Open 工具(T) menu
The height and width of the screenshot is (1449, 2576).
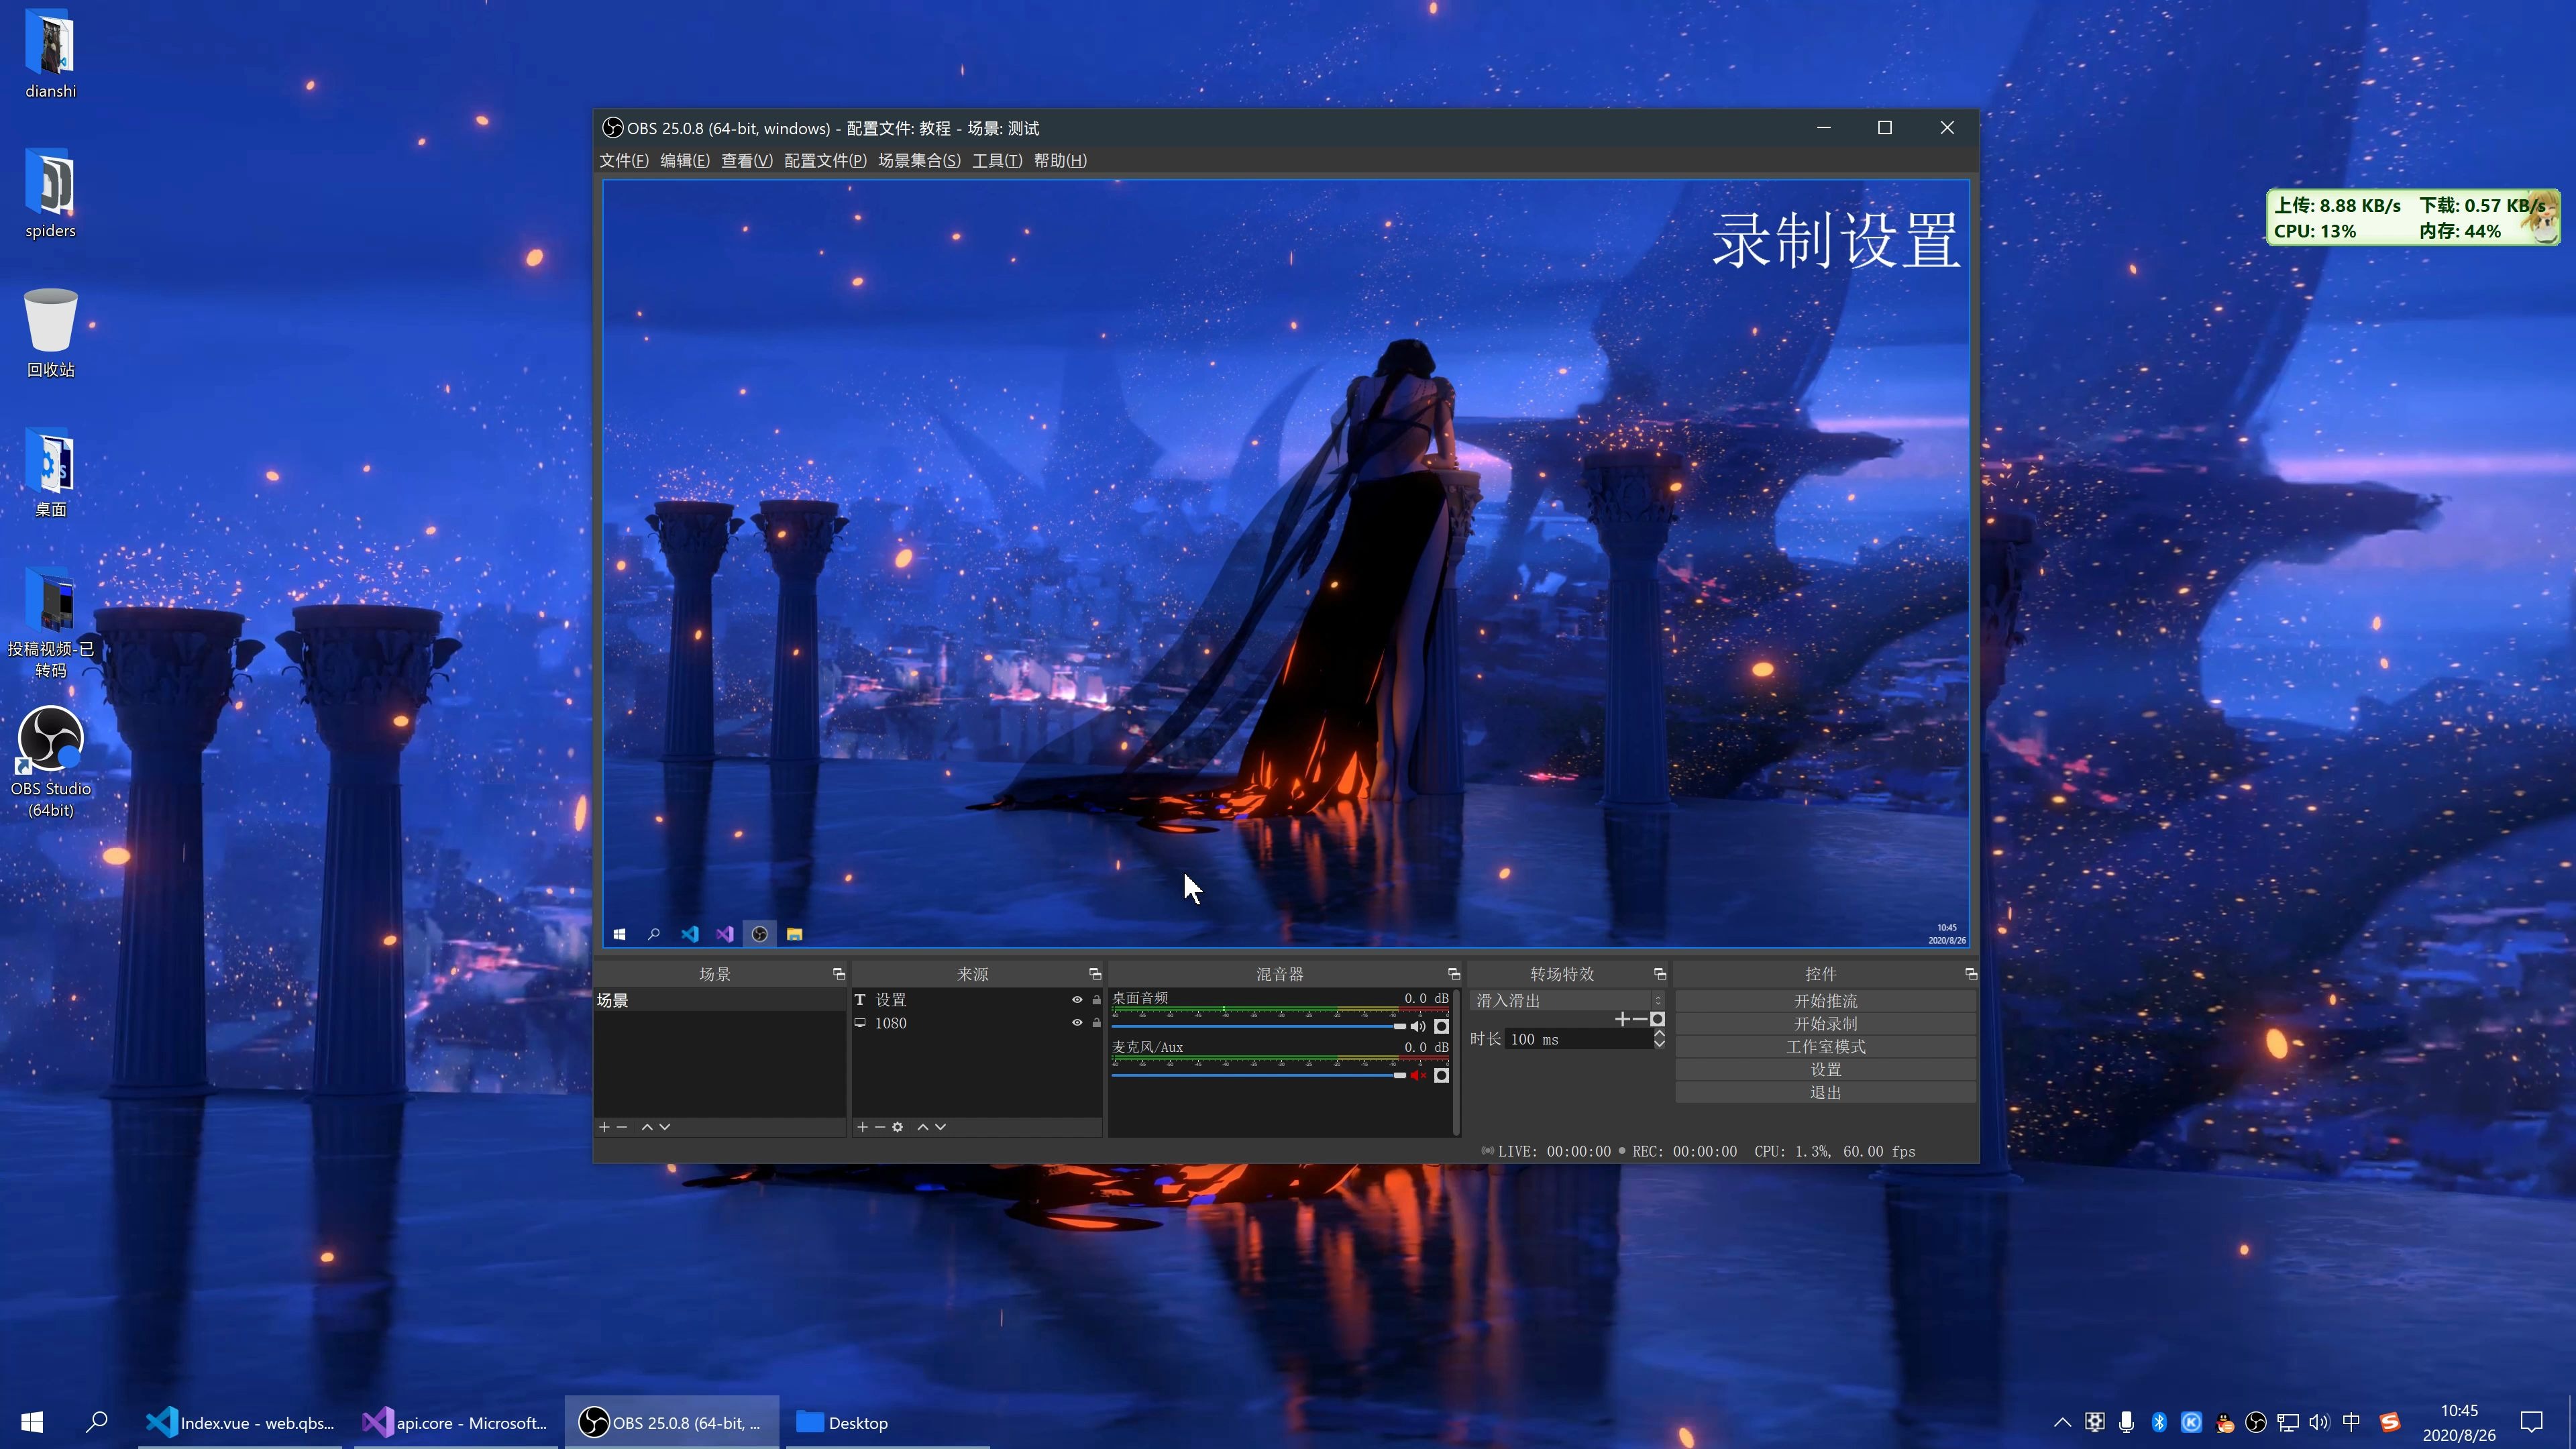(997, 161)
